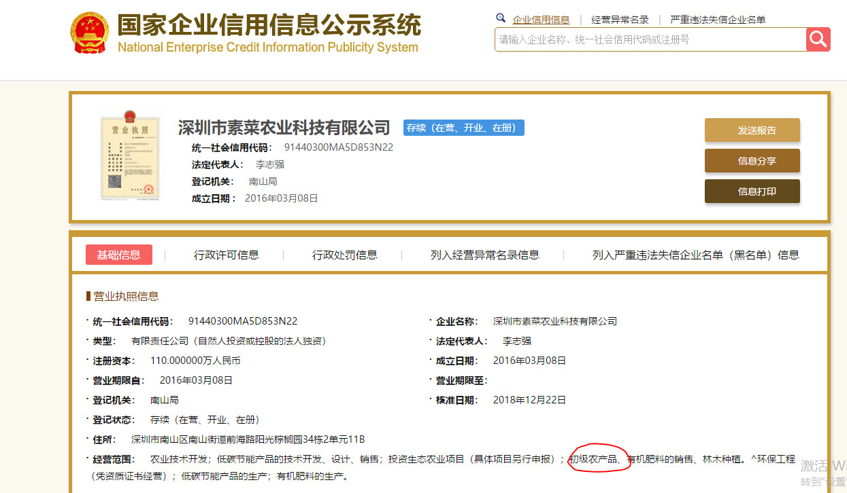The width and height of the screenshot is (847, 493).
Task: Click the header establishment date 2016年03月08日
Action: point(282,198)
